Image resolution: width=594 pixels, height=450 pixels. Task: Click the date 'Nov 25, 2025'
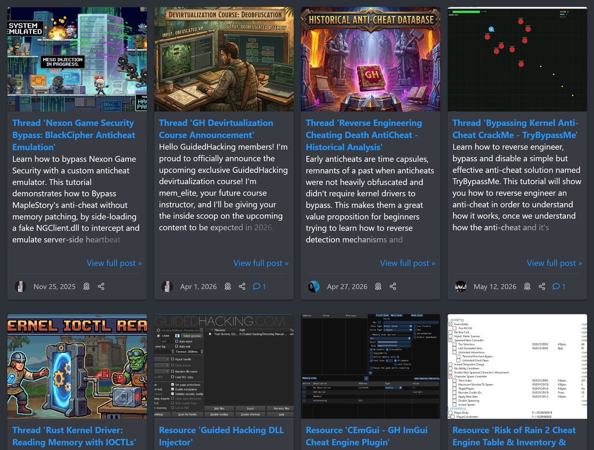54,287
